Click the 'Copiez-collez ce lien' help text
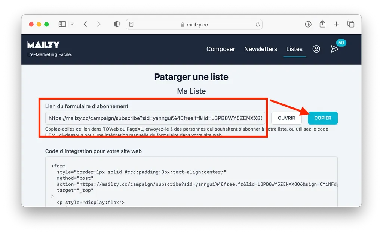The height and width of the screenshot is (235, 383). pyautogui.click(x=187, y=132)
